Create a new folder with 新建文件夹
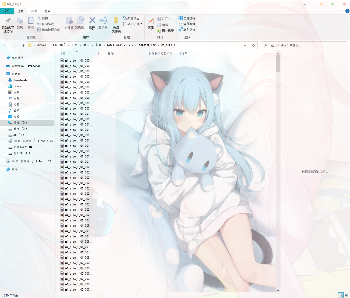Screen dimensions: 350x298 pos(116,25)
